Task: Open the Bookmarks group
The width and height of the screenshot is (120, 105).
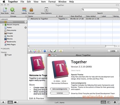Action: 11,42
